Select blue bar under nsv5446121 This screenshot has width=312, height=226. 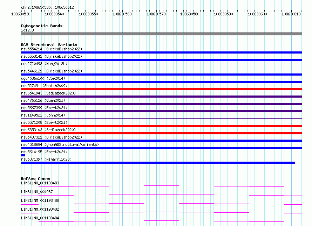click(161, 75)
